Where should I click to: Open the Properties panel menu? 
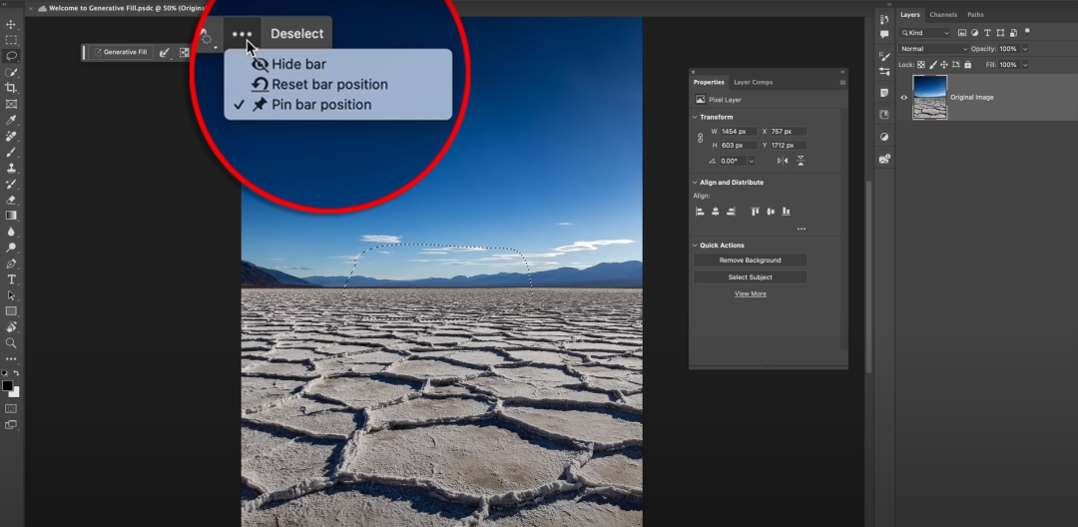(x=842, y=83)
